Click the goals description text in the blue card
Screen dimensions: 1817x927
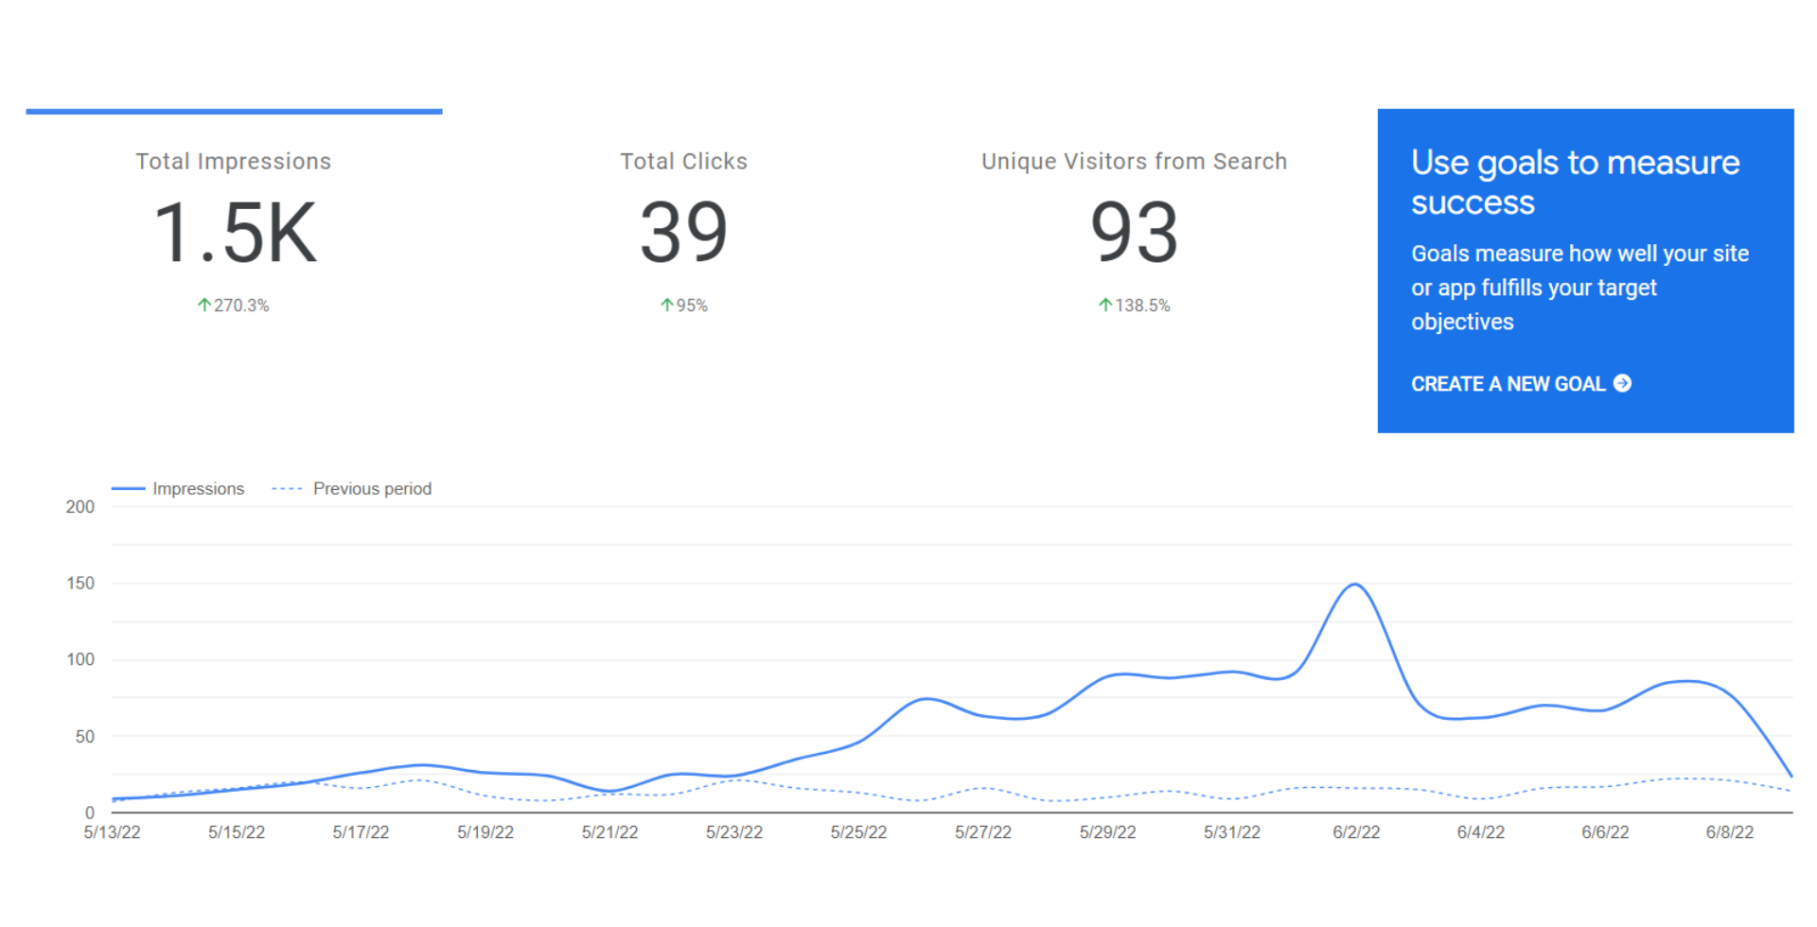coord(1579,288)
